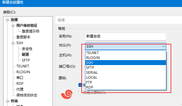
Task: Click the 名称 input field
Action: pyautogui.click(x=126, y=37)
